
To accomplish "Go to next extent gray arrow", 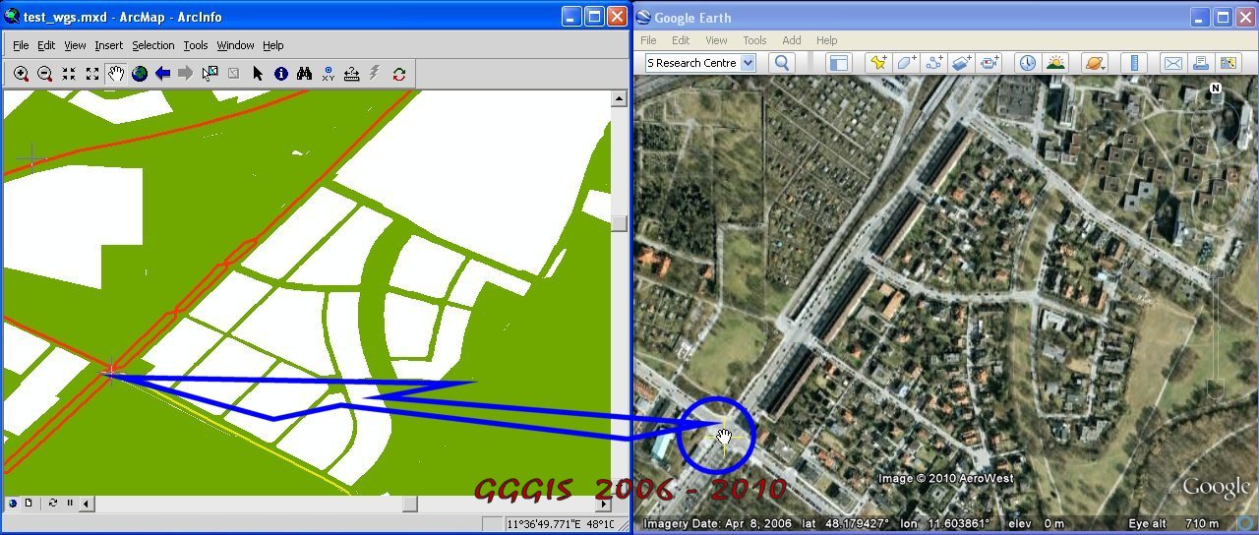I will click(x=186, y=74).
